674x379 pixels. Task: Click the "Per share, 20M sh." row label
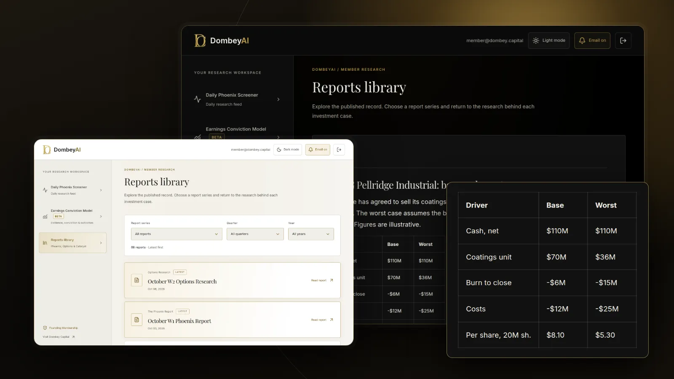pyautogui.click(x=498, y=335)
